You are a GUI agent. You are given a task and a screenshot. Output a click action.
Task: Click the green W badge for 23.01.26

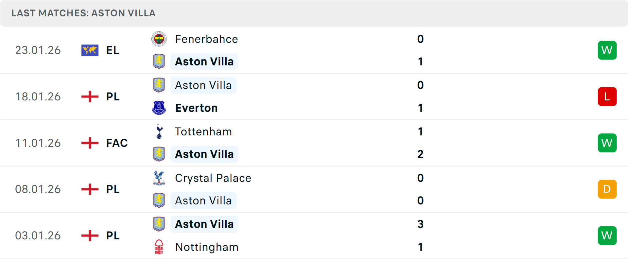coord(607,50)
